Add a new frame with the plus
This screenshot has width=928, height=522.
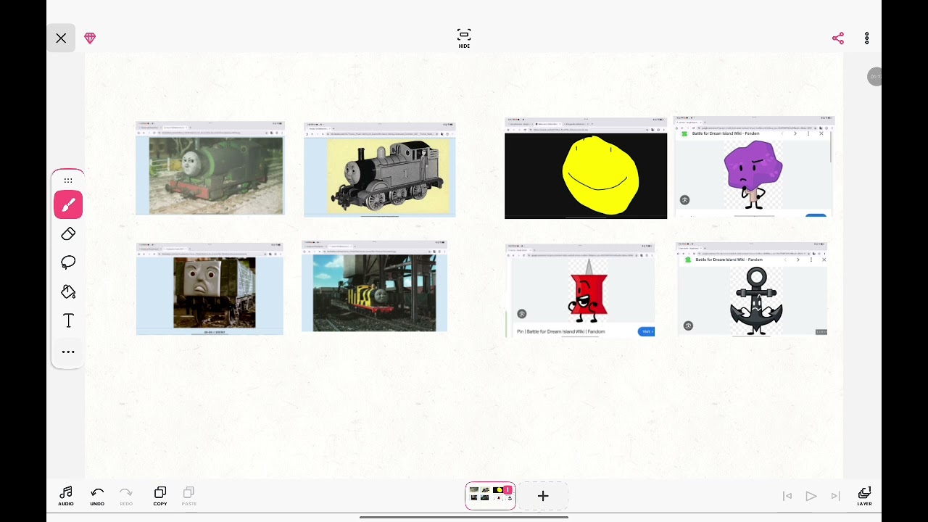[x=543, y=496]
